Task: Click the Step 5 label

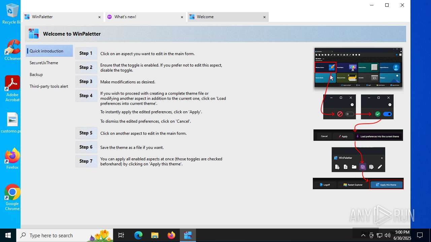Action: [86, 133]
